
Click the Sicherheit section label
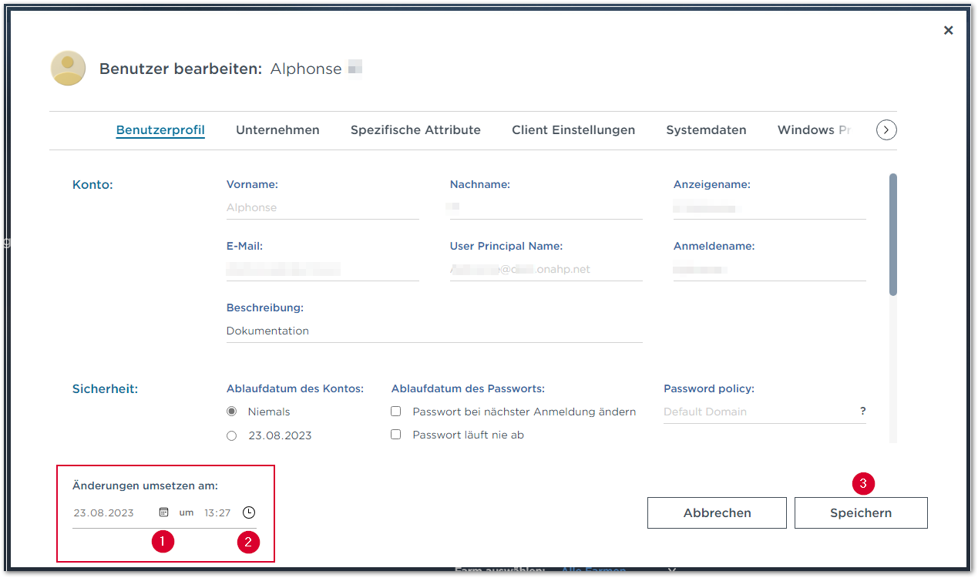click(x=105, y=389)
